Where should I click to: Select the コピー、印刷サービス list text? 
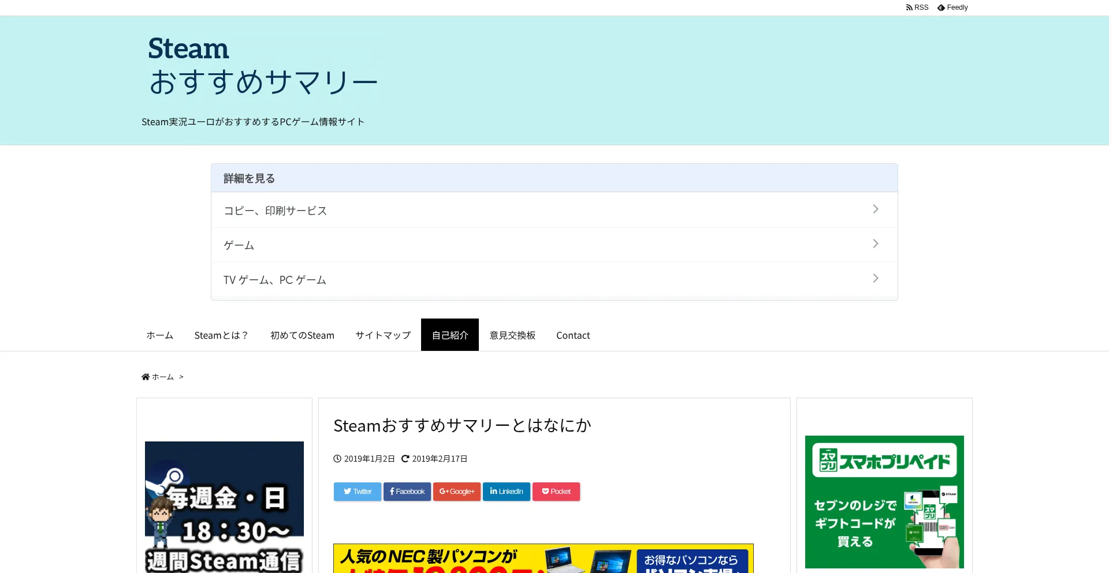point(276,211)
